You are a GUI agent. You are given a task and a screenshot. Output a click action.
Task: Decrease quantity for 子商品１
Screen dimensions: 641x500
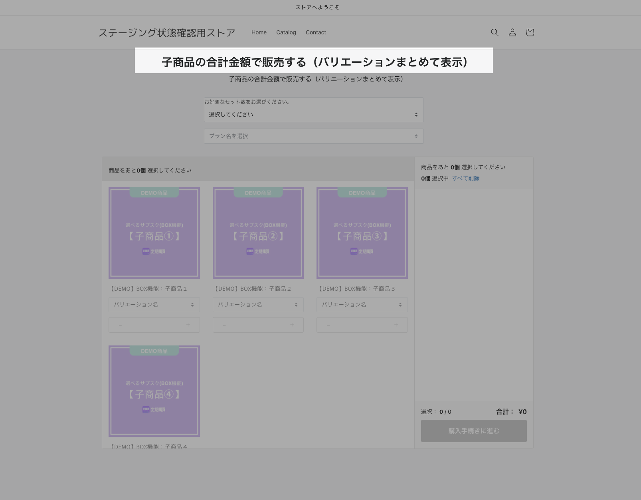point(120,325)
